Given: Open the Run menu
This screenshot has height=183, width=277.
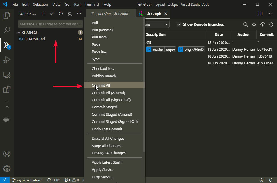Looking at the screenshot, I should point(77,5).
